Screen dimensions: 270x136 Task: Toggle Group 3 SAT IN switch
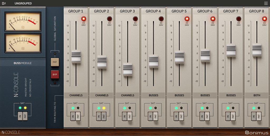coord(124,116)
